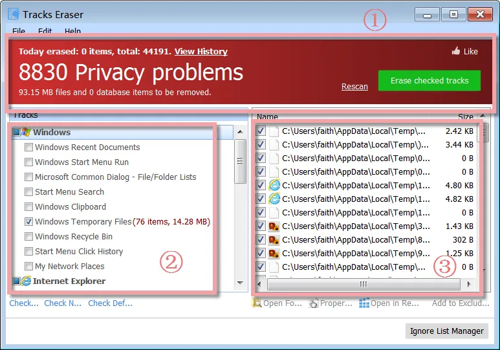Screen dimensions: 500x350
Task: Check Microsoft Common Dialog File/Folder Lists
Action: pyautogui.click(x=28, y=177)
